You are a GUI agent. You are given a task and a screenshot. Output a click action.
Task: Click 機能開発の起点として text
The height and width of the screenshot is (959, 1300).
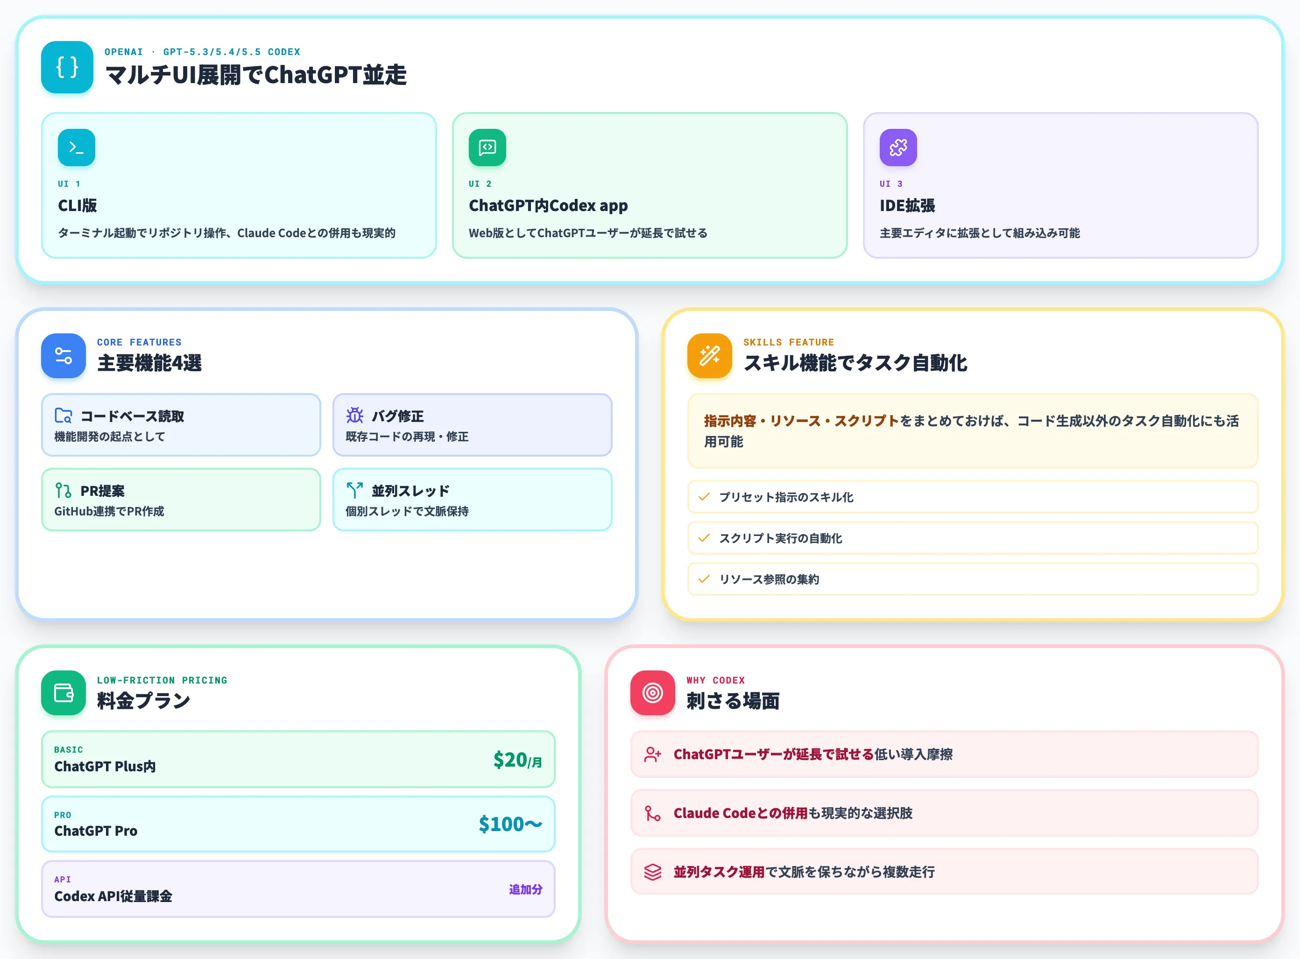pos(110,437)
